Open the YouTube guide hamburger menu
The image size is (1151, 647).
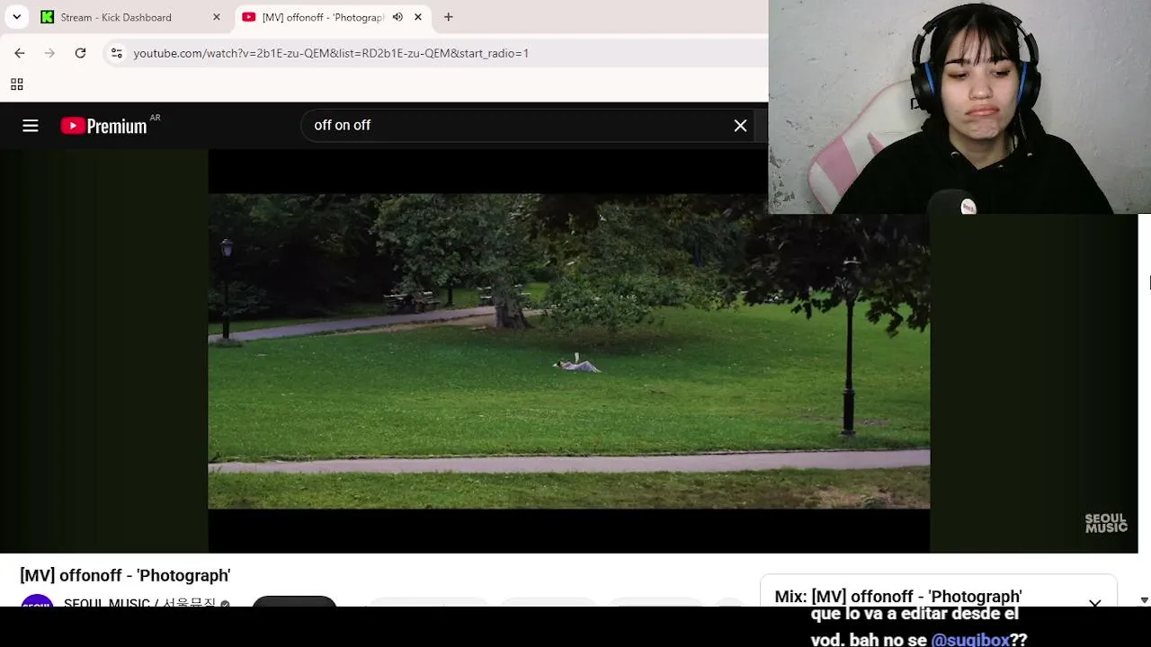(x=31, y=126)
